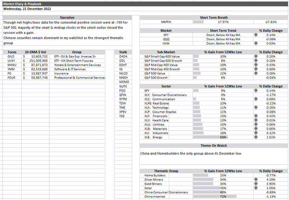Select the up arrow icon for Silver Miners
Image resolution: width=289 pixels, height=200 pixels.
tap(256, 179)
